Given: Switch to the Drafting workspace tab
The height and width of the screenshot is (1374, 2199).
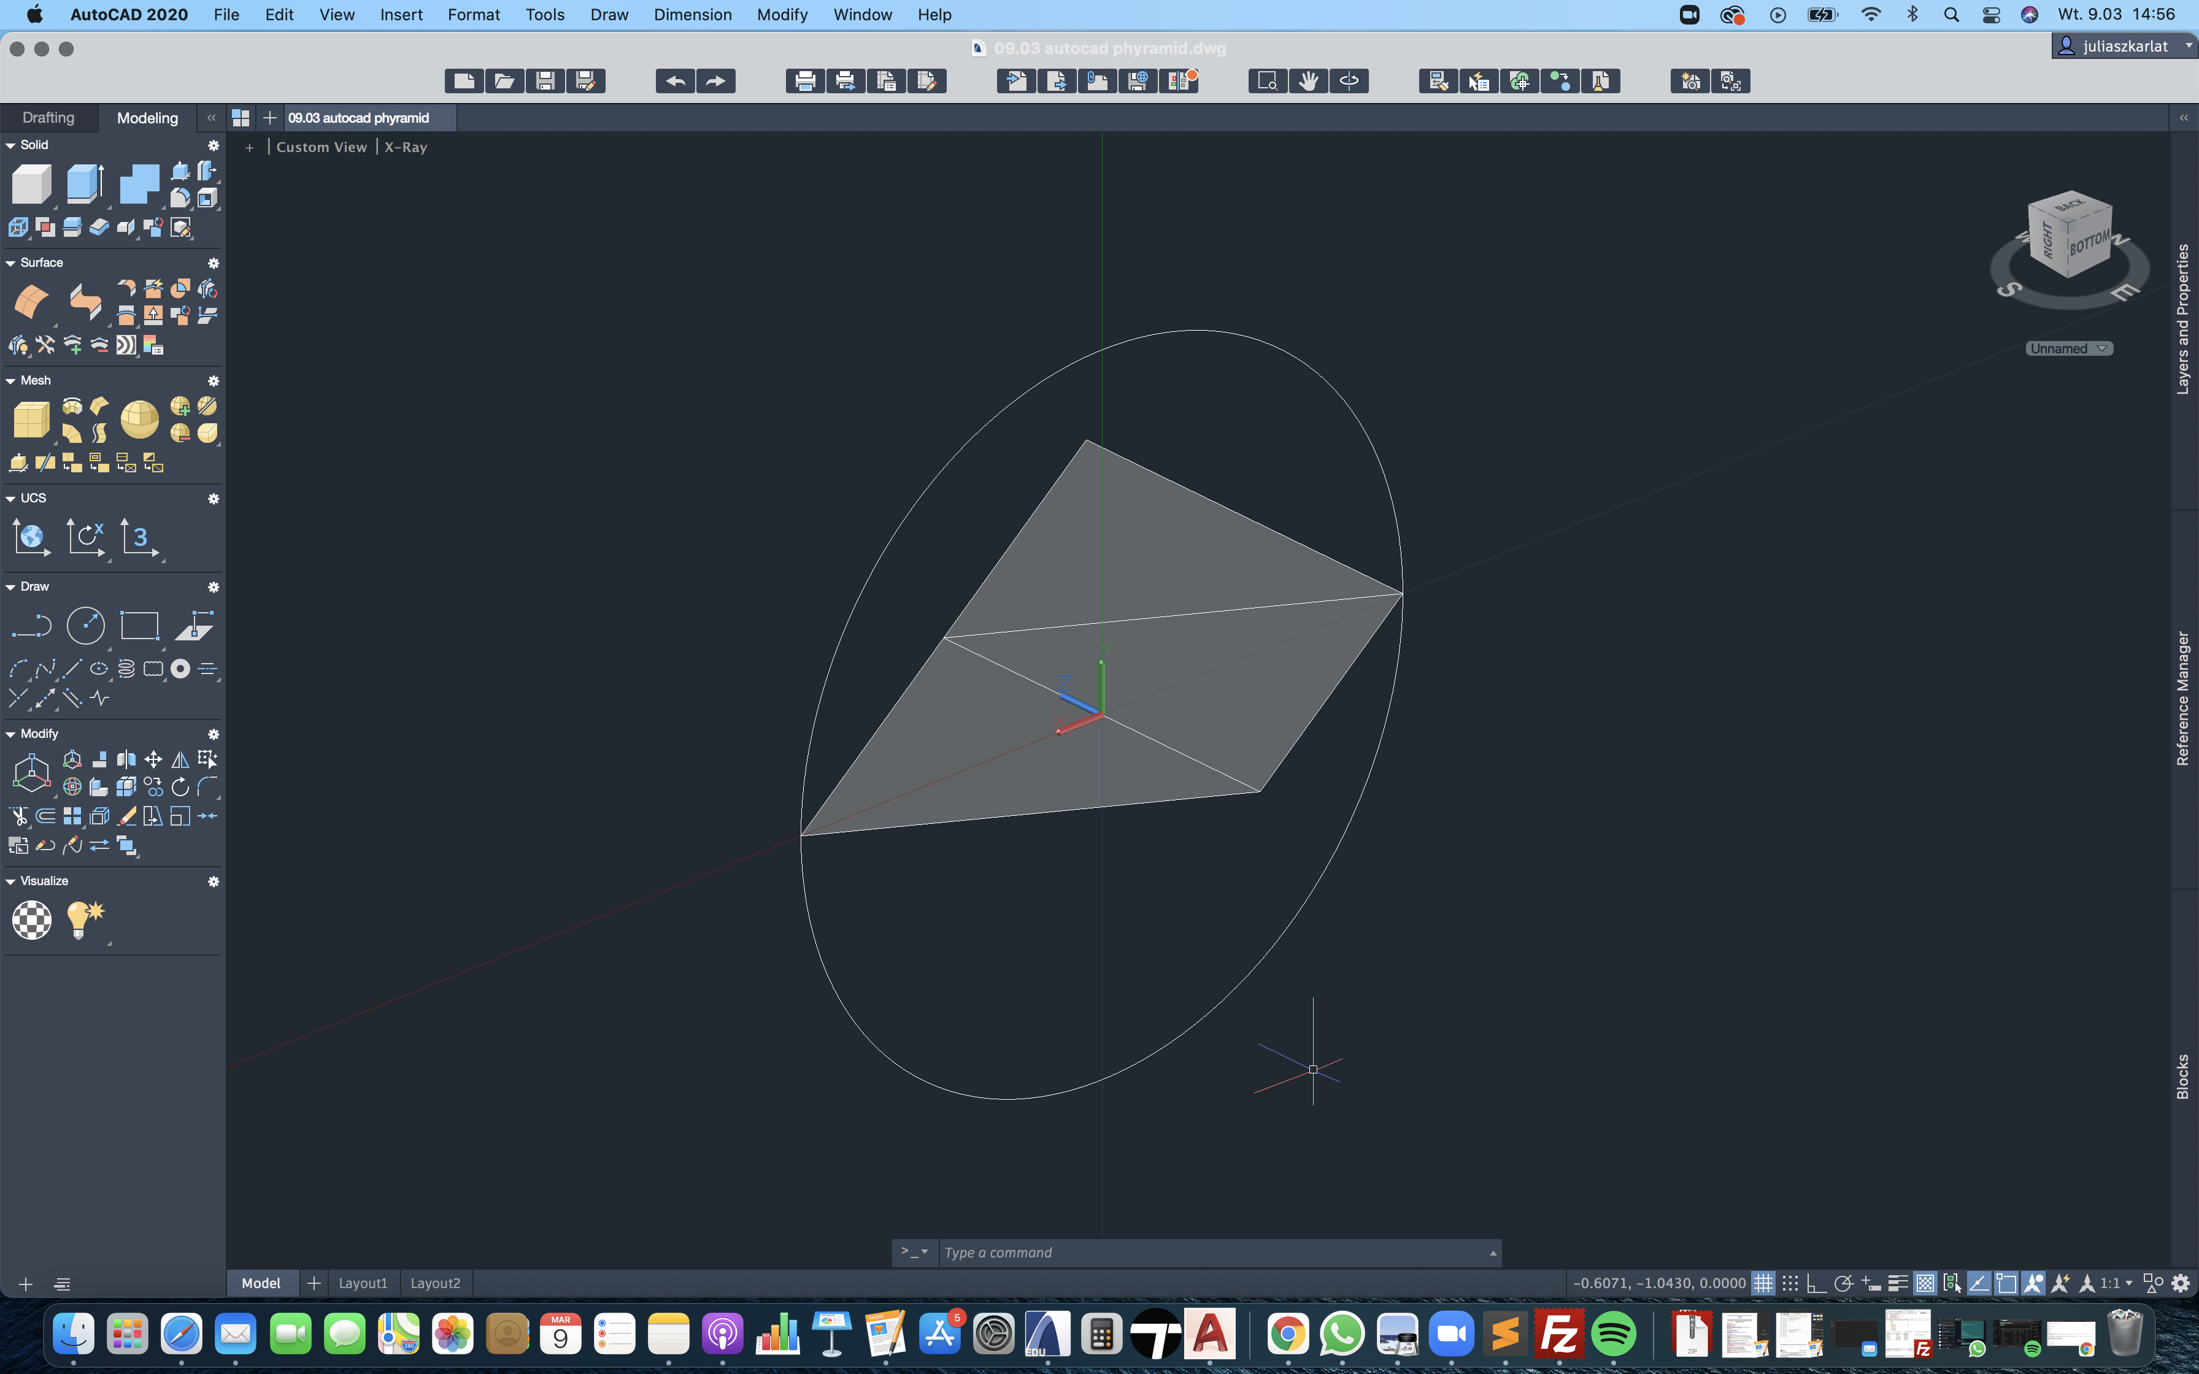Looking at the screenshot, I should (x=47, y=117).
